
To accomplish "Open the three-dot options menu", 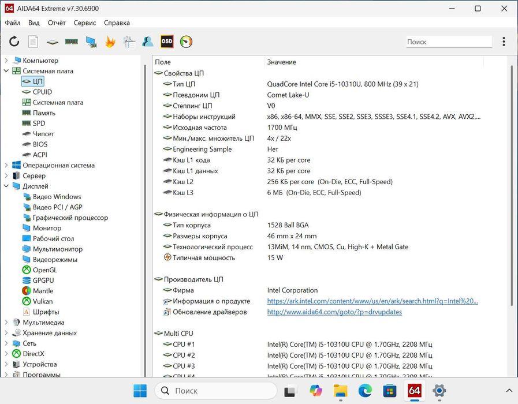I will tap(504, 42).
